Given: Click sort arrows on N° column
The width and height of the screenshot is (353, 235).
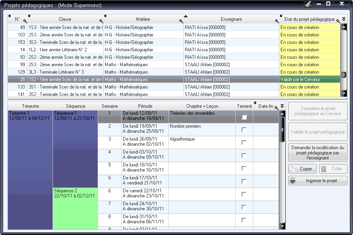Looking at the screenshot, I should click(x=9, y=16).
